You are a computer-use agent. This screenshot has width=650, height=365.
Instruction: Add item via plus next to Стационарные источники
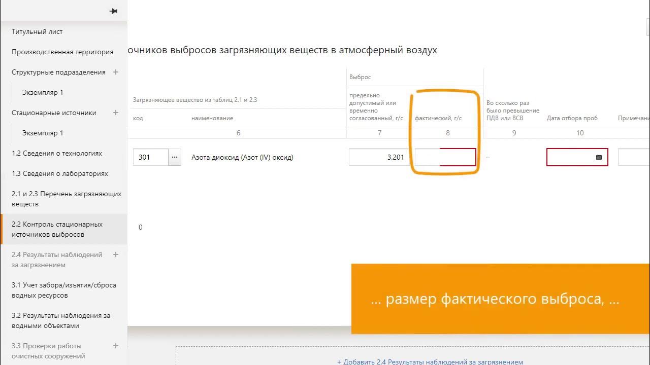tap(116, 113)
